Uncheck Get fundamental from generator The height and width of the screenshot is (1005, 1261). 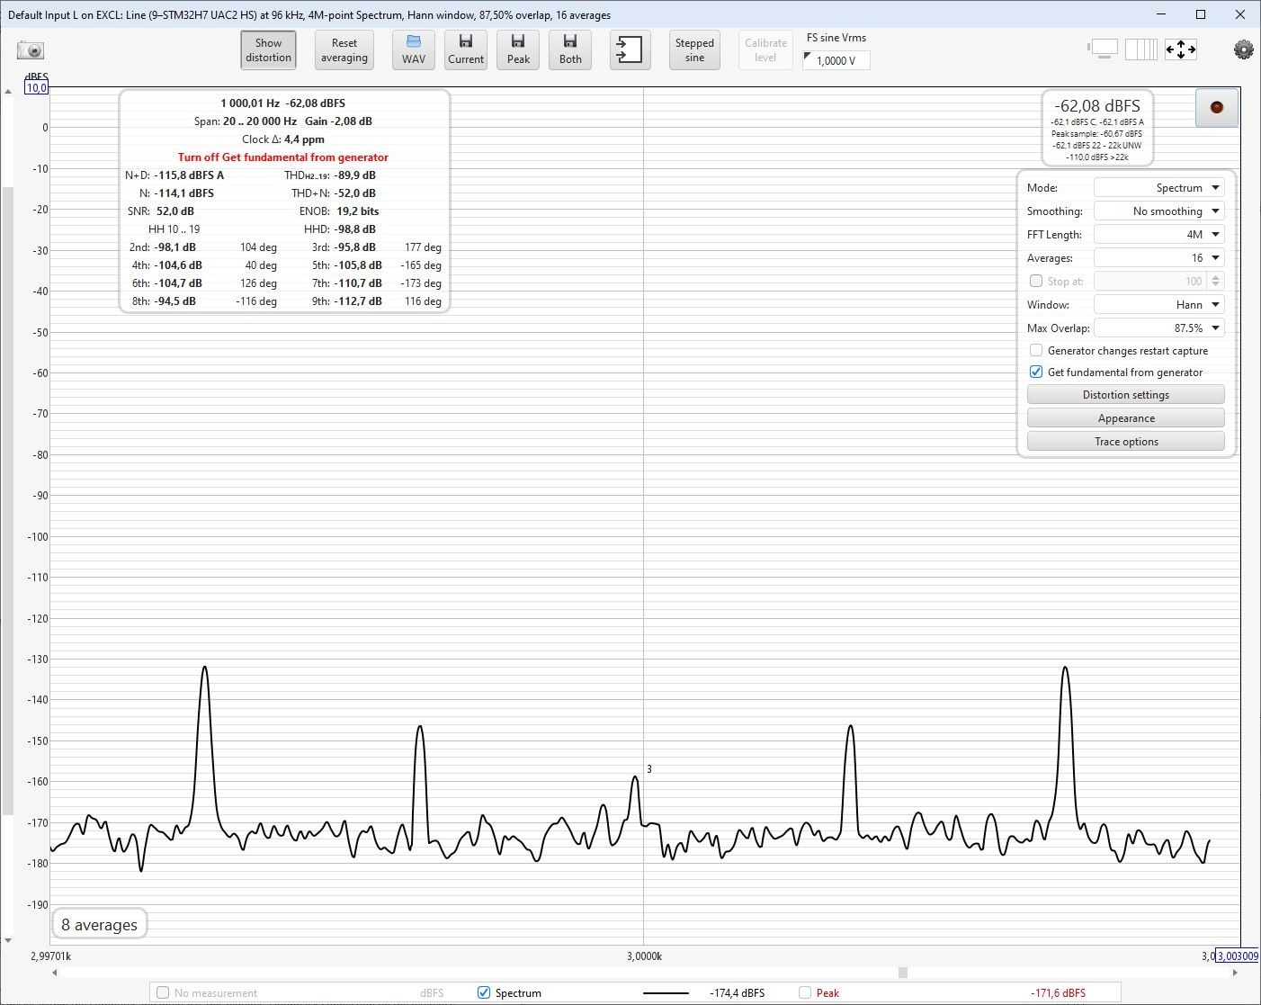tap(1036, 372)
